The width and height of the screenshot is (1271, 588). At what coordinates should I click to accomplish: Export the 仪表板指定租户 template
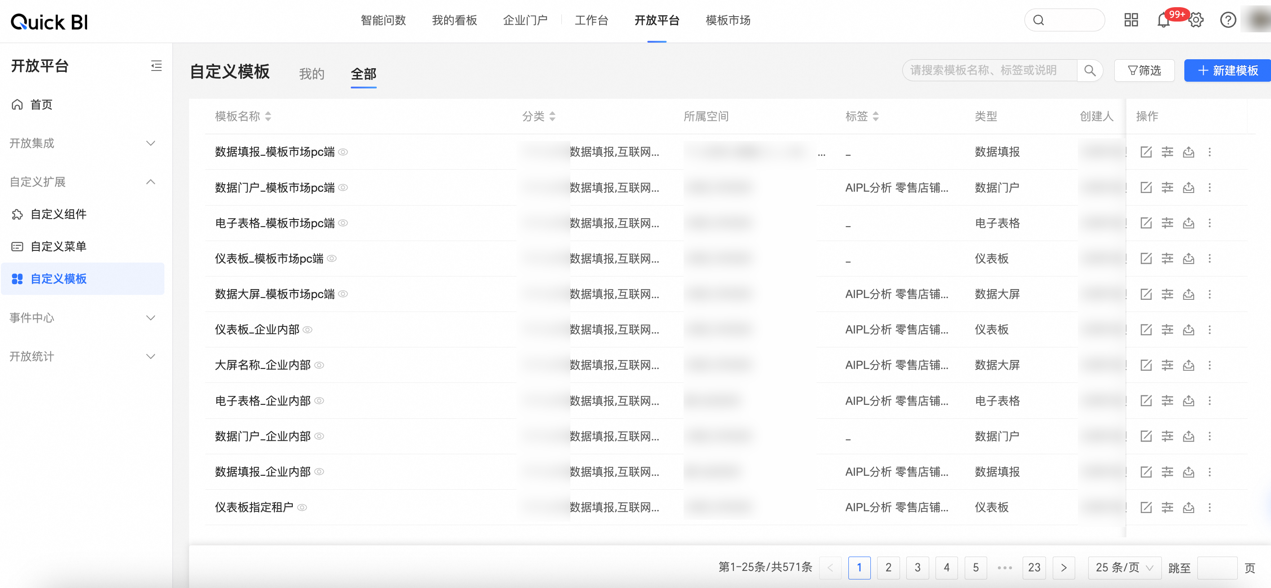(1189, 507)
